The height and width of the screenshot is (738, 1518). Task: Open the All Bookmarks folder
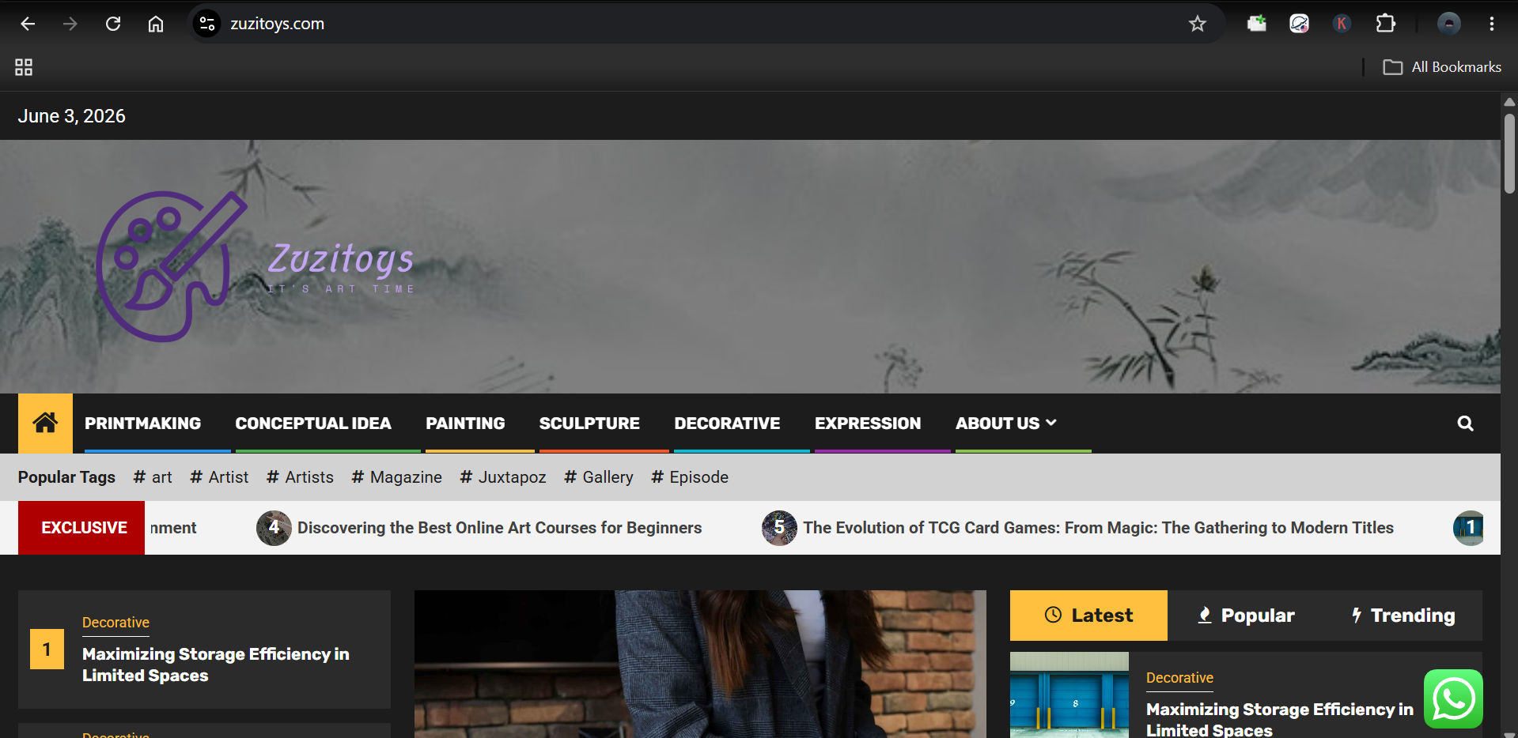point(1441,67)
